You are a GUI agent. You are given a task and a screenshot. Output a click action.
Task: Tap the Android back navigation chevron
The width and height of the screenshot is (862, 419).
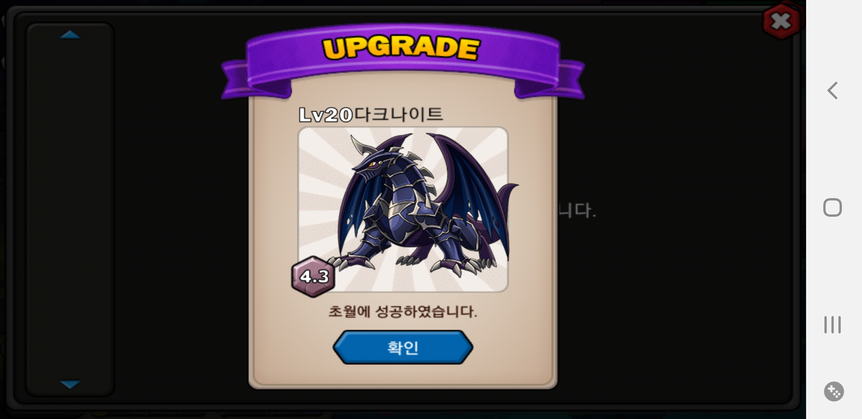pos(833,90)
